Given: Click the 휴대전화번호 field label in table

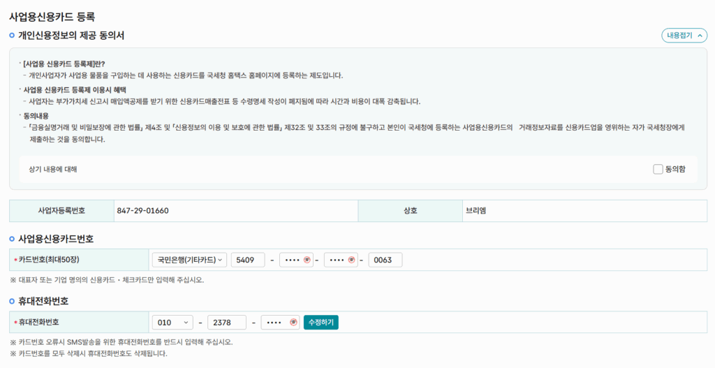Looking at the screenshot, I should click(x=39, y=323).
